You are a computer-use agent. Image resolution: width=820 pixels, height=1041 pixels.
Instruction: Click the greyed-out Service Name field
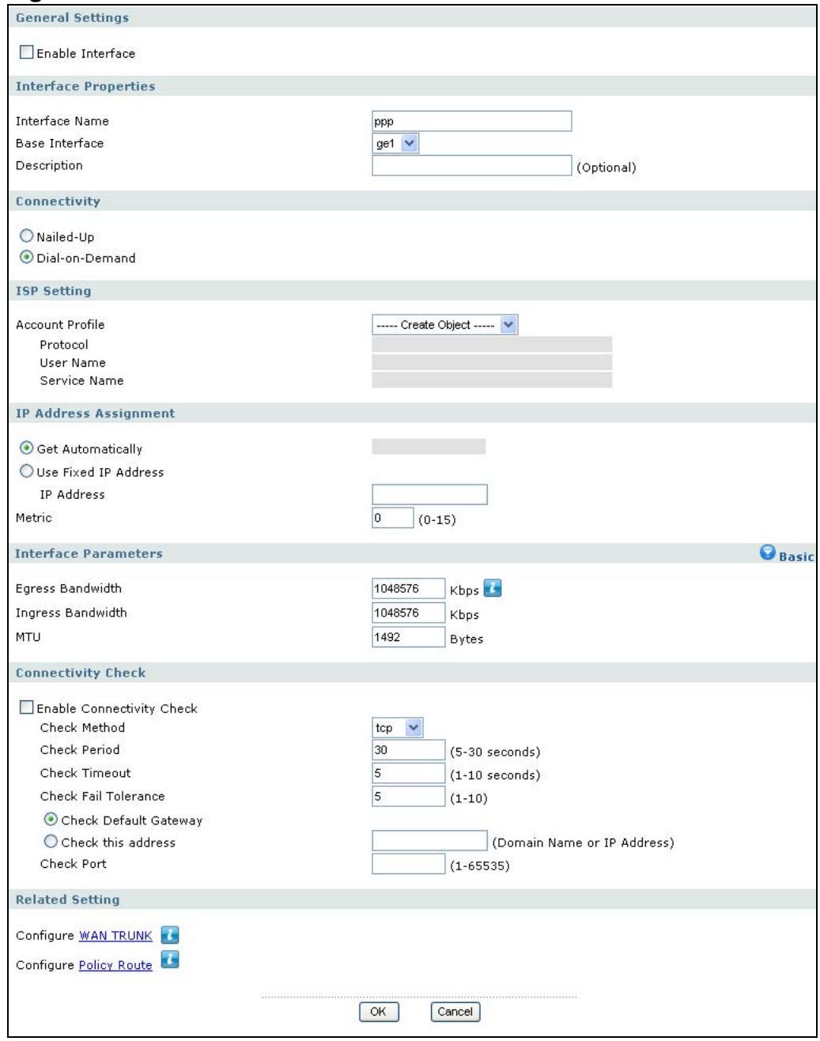[492, 380]
